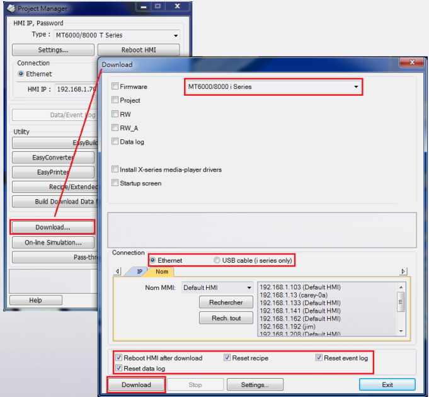Launch On-line Simulation...

pyautogui.click(x=53, y=243)
